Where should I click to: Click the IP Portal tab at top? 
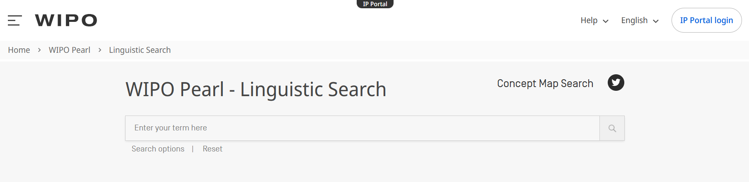click(375, 4)
